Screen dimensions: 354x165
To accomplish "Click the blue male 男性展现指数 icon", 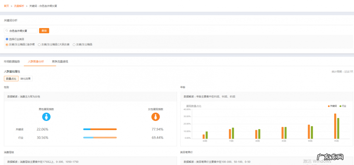I will click(46, 117).
